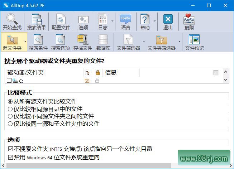This screenshot has width=234, height=169.
Task: Click the AllDup title bar app icon
Action: (x=6, y=5)
